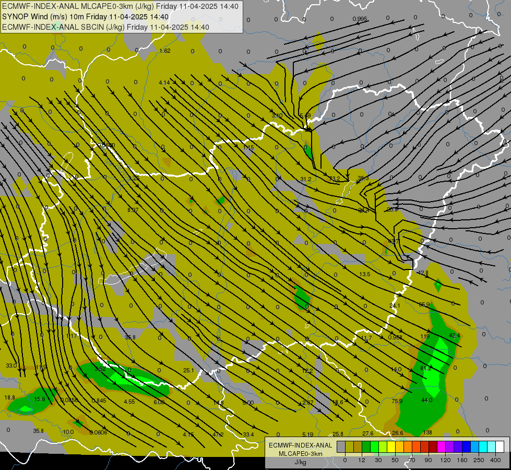Click the white legend swatch at 400
The height and width of the screenshot is (470, 511).
[x=500, y=447]
